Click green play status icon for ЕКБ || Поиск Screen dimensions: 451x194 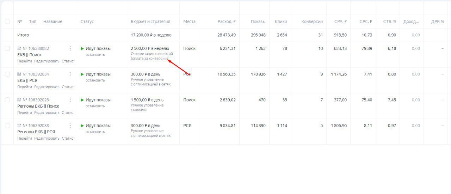(82, 48)
